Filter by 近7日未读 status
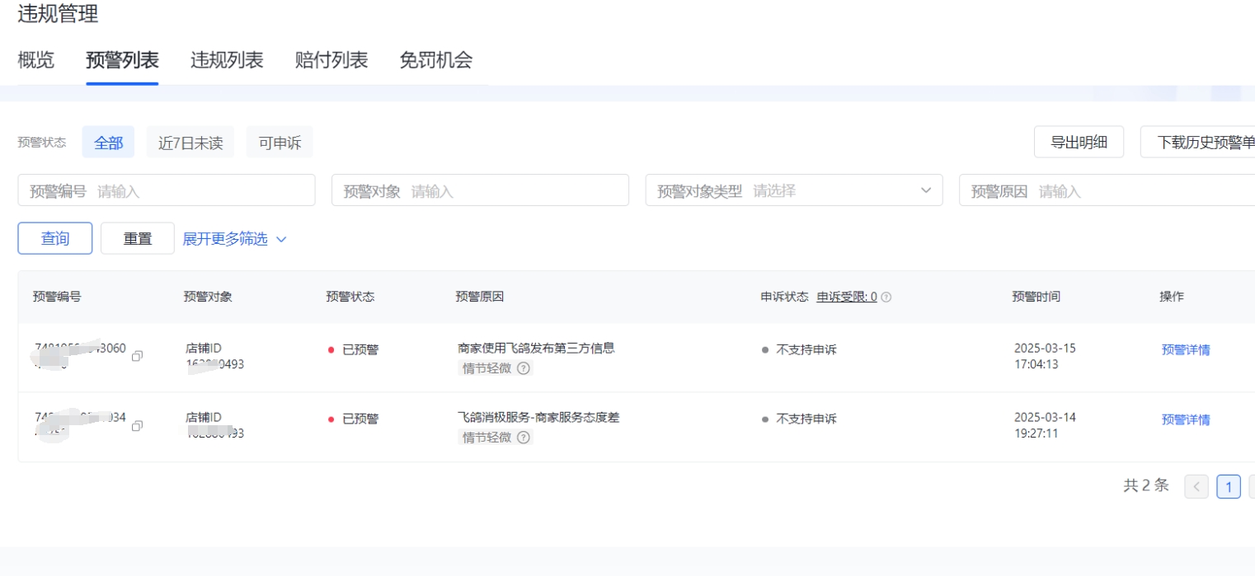Image resolution: width=1255 pixels, height=576 pixels. pos(190,143)
